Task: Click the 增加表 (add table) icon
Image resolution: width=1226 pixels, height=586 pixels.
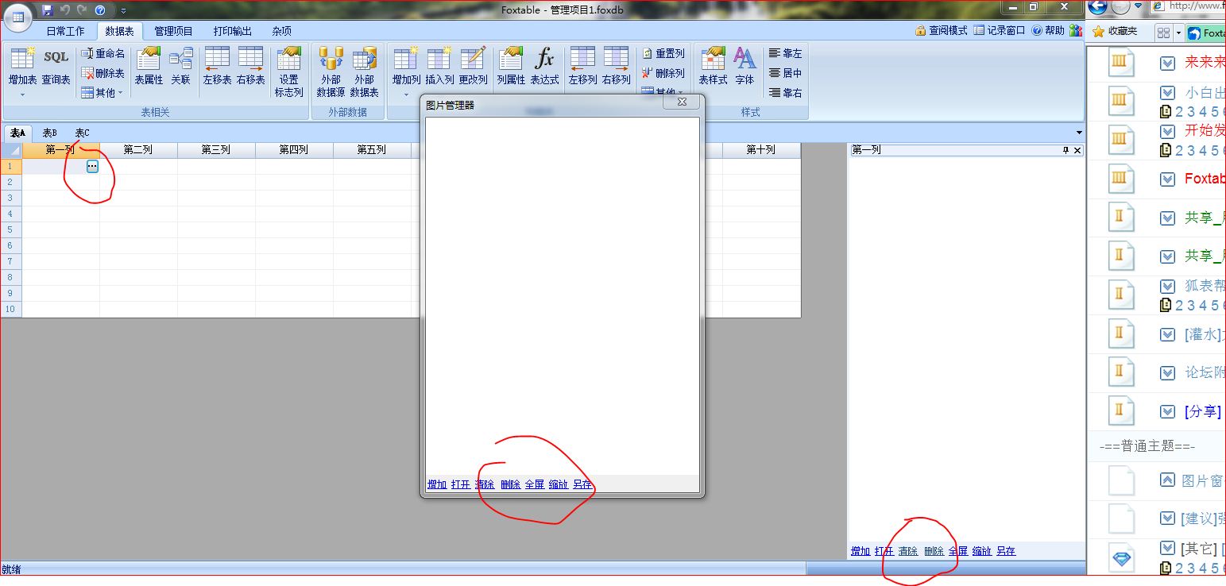Action: coord(22,66)
